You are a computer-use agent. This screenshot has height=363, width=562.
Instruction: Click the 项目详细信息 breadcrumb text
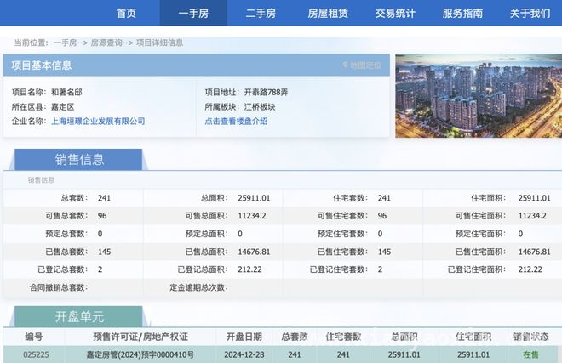tap(159, 43)
